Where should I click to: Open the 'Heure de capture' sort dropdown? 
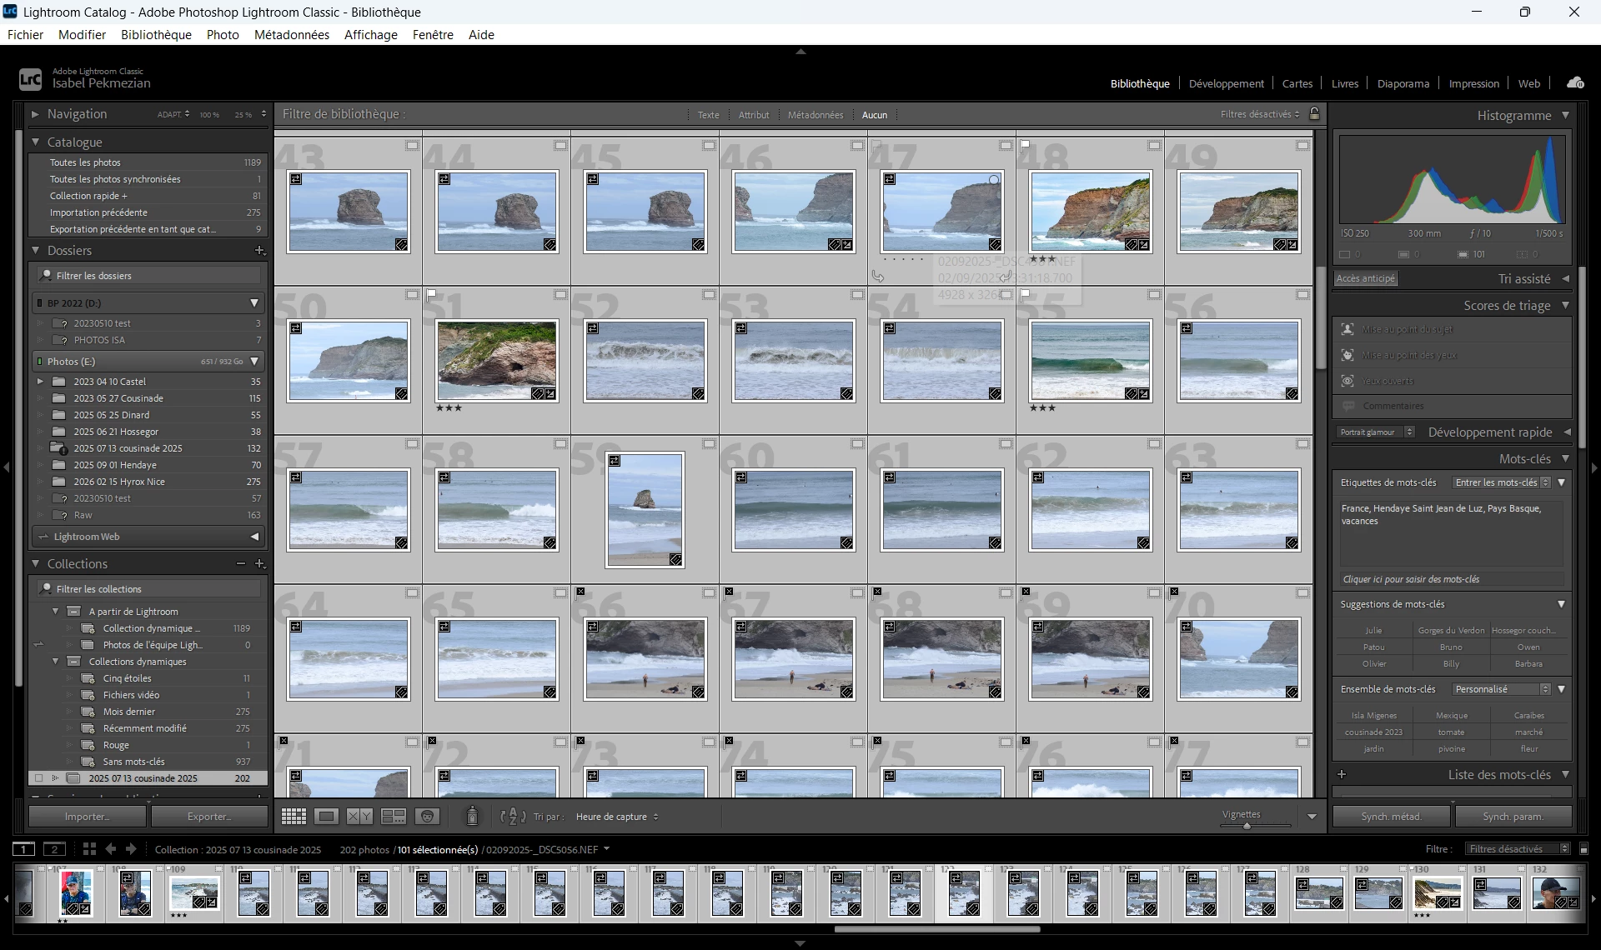(616, 817)
